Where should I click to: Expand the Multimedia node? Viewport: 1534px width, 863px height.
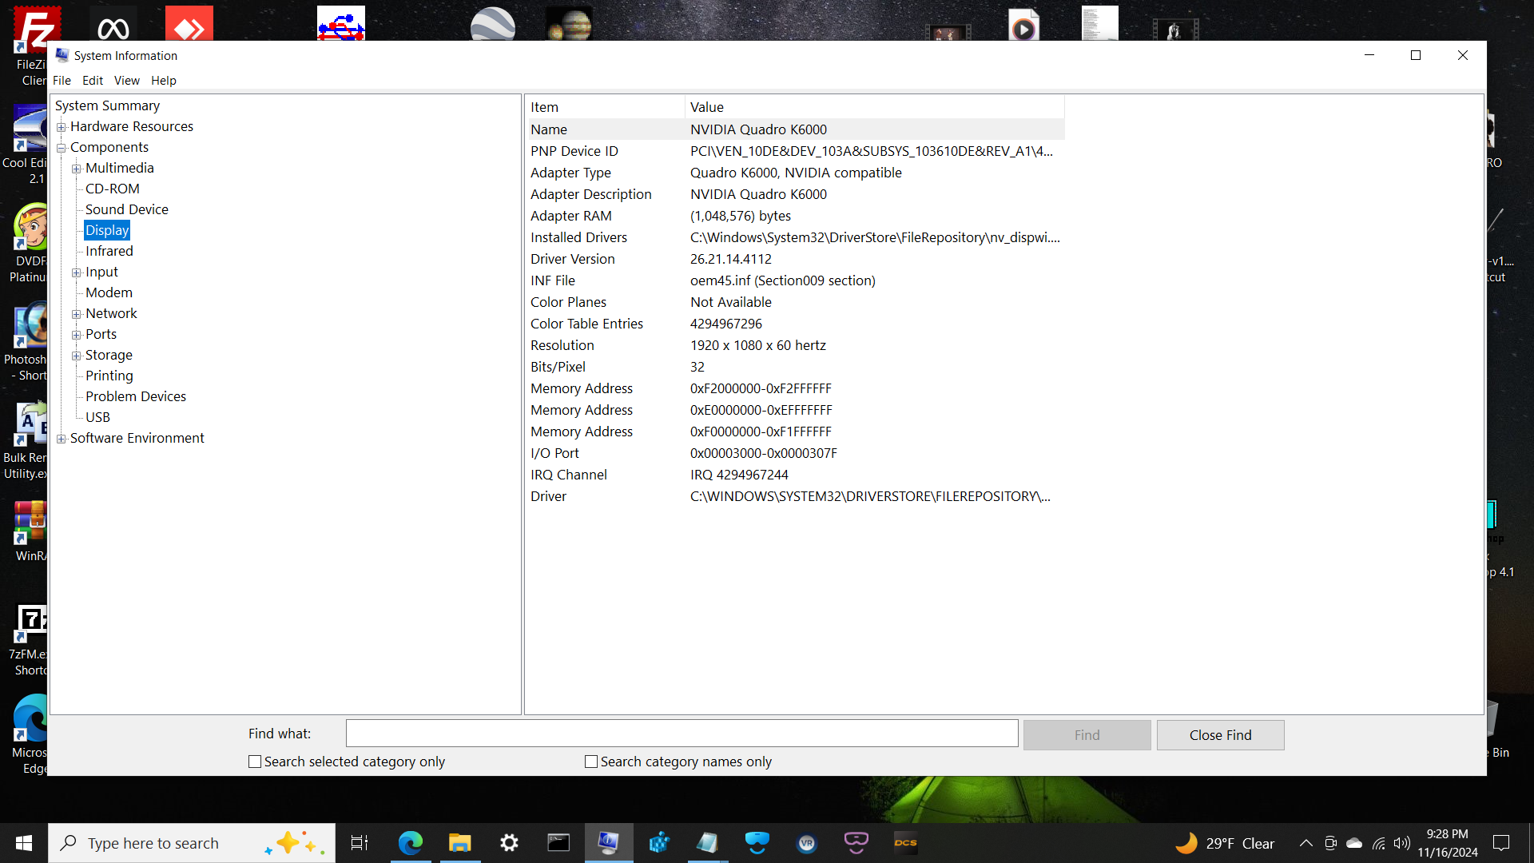(x=76, y=169)
